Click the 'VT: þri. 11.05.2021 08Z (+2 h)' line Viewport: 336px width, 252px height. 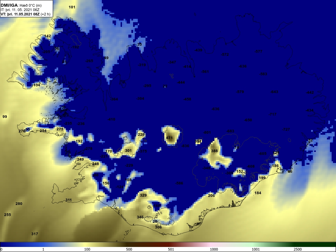click(x=26, y=14)
